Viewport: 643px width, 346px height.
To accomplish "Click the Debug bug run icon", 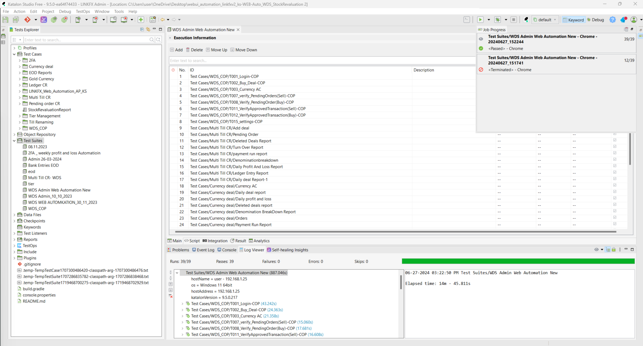I will click(498, 20).
